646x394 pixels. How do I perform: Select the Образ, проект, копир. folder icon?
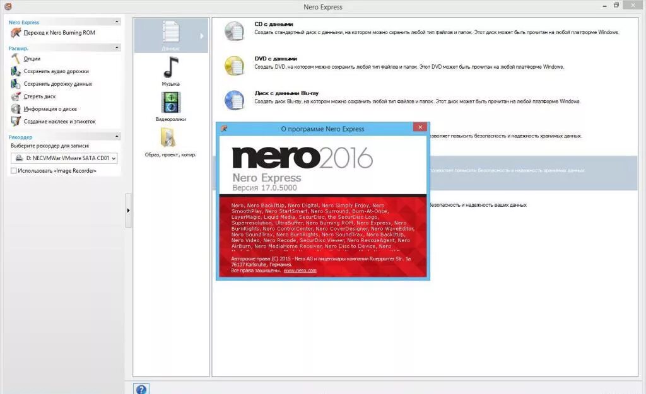point(168,137)
